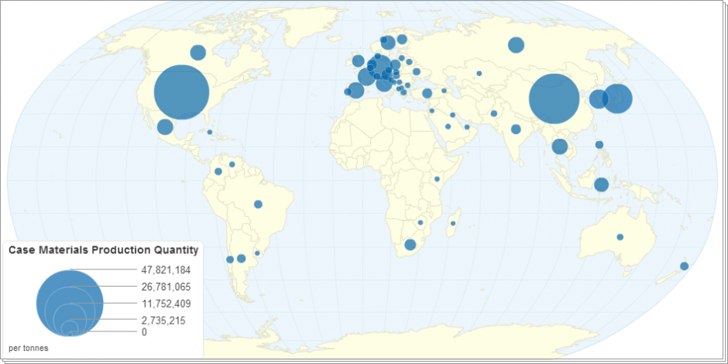Click the Case Materials Production Quantity title
This screenshot has width=728, height=364.
click(x=103, y=250)
